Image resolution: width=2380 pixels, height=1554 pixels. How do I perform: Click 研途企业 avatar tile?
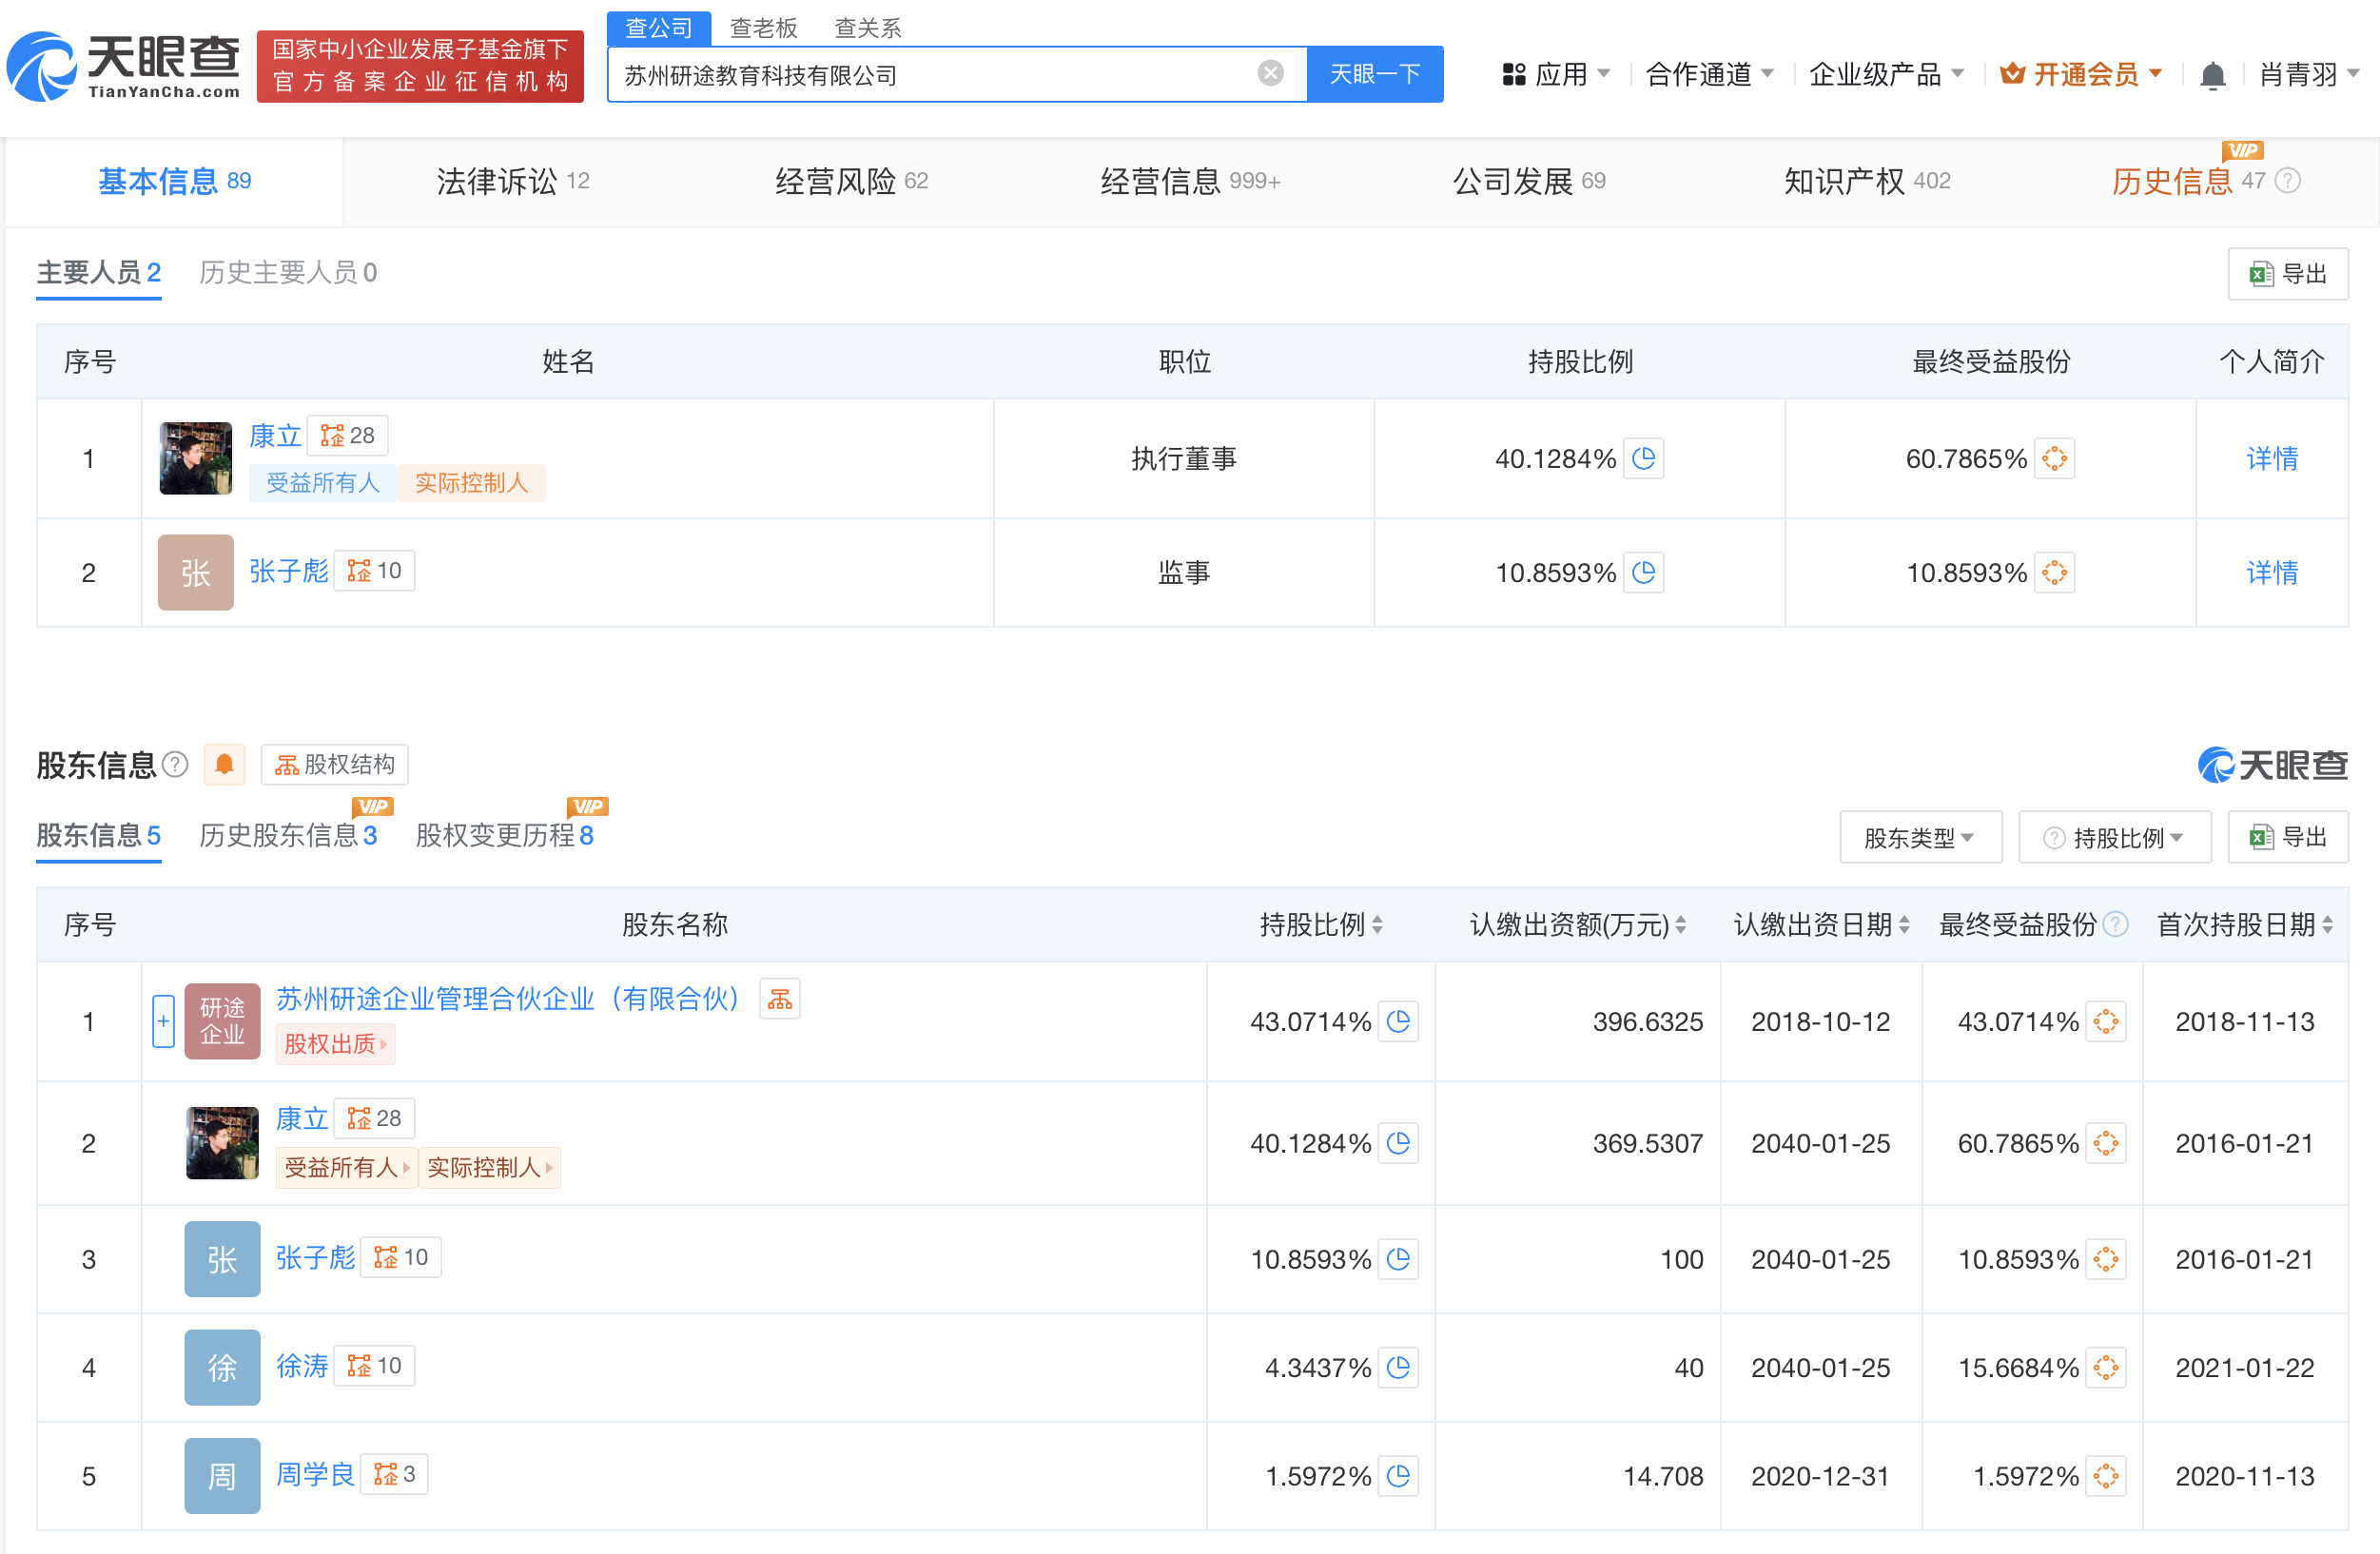coord(222,1022)
